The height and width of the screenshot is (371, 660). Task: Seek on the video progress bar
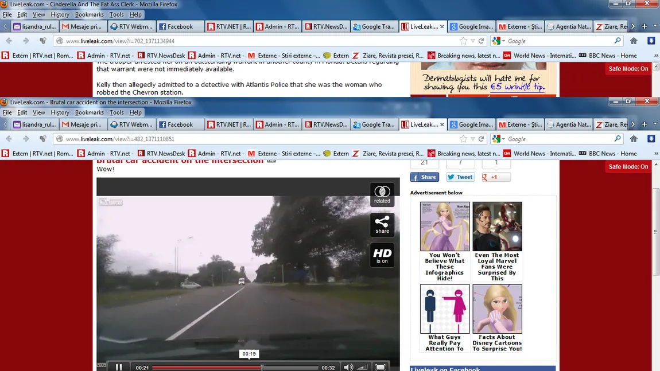click(x=235, y=368)
